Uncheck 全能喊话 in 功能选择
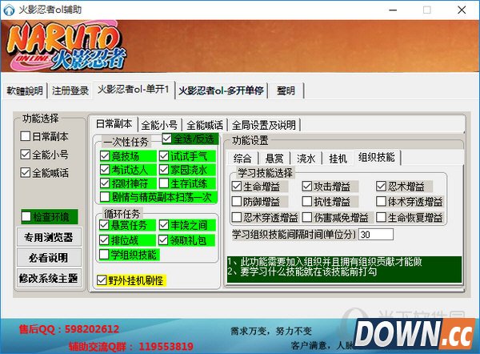Image resolution: width=480 pixels, height=354 pixels. point(25,173)
